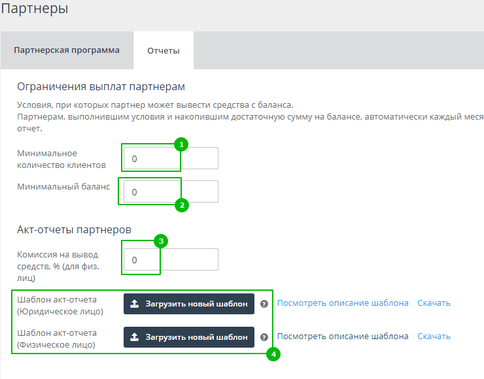Click the Ограничения выплат партнерам heading
Viewport: 484px width, 379px height.
tap(101, 87)
